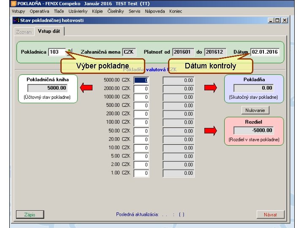Open the Servis menu

[134, 11]
